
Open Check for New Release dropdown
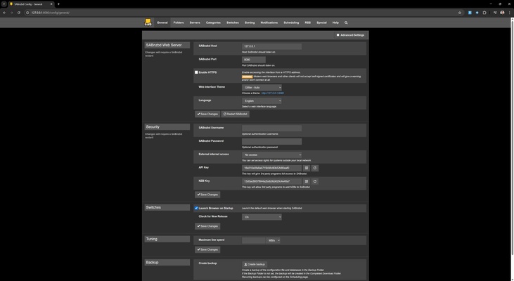tap(262, 217)
